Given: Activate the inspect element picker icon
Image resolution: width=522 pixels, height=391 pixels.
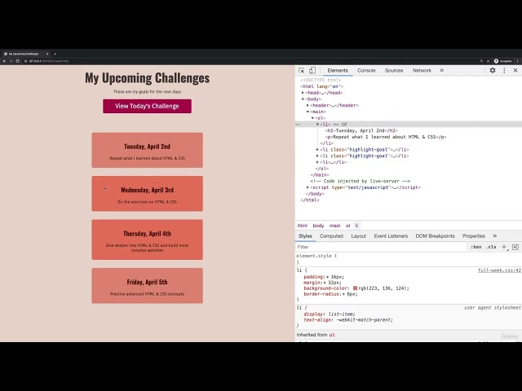Looking at the screenshot, I should [301, 71].
